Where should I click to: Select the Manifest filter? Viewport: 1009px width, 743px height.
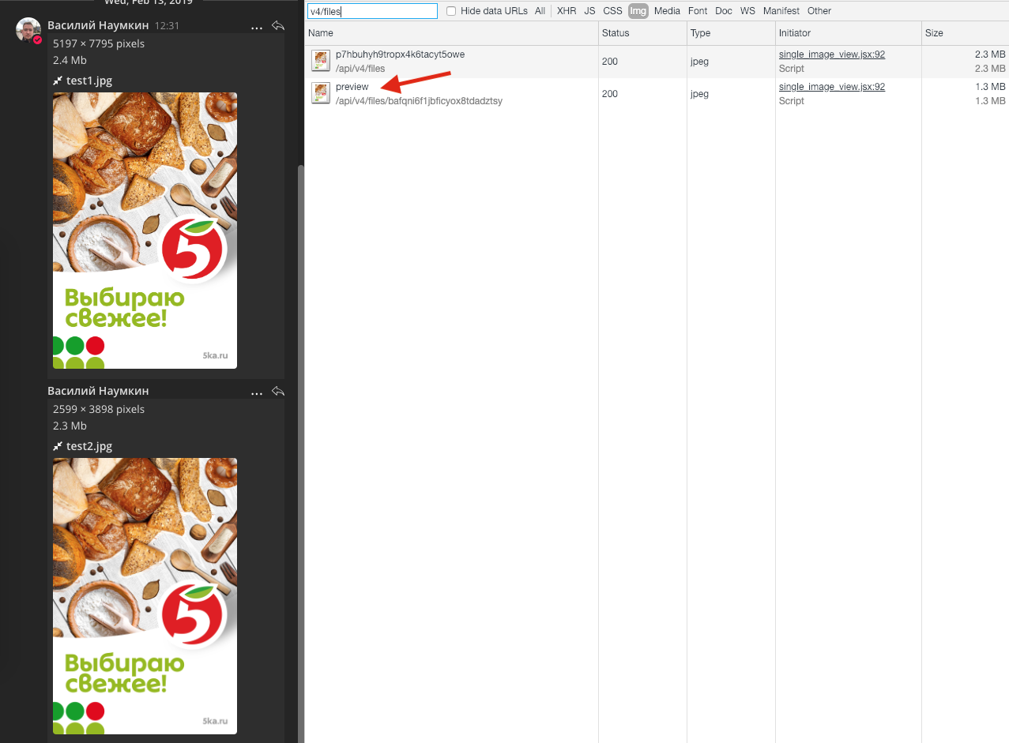(781, 11)
